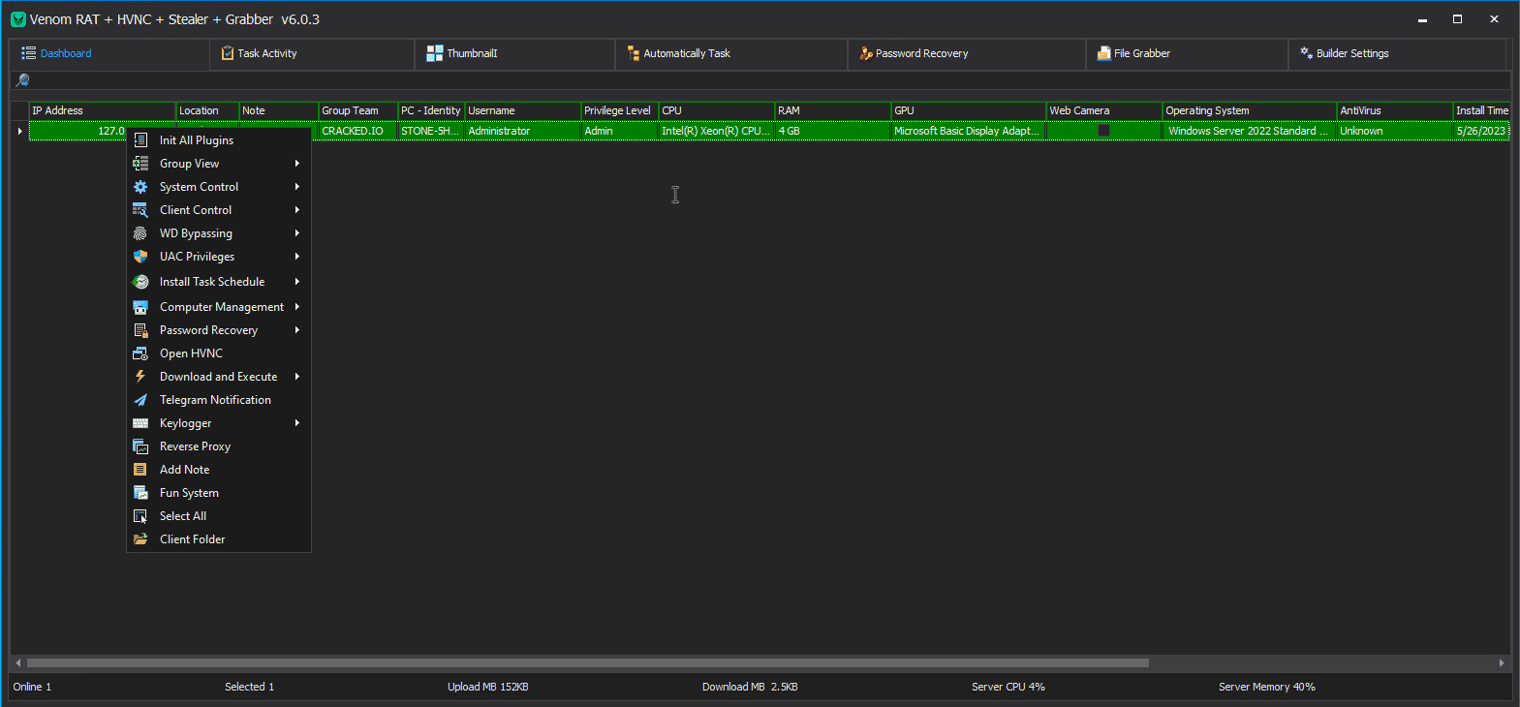1520x707 pixels.
Task: Click the Username column header
Action: (521, 110)
